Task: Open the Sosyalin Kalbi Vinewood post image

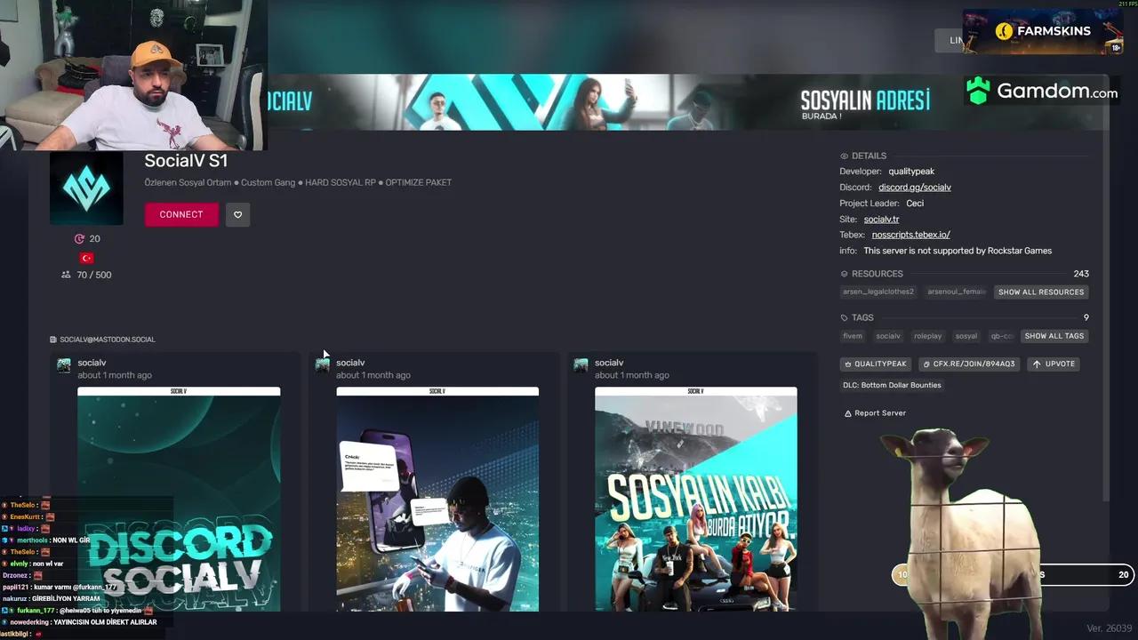Action: 696,500
